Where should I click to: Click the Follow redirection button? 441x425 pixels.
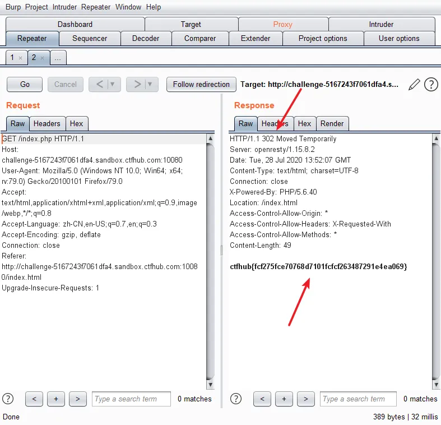[x=201, y=84]
